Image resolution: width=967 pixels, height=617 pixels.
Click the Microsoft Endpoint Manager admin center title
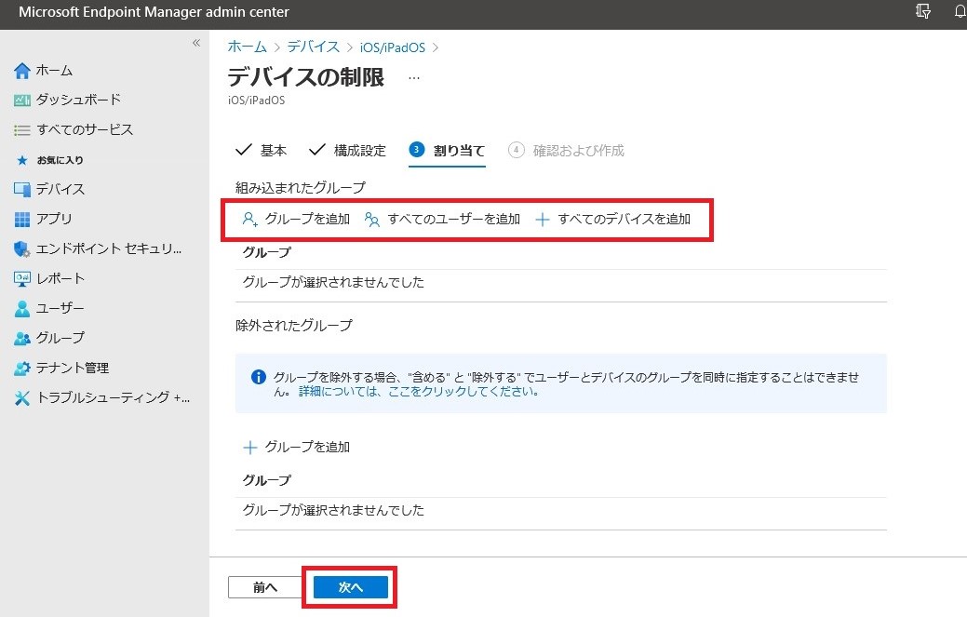tap(154, 12)
